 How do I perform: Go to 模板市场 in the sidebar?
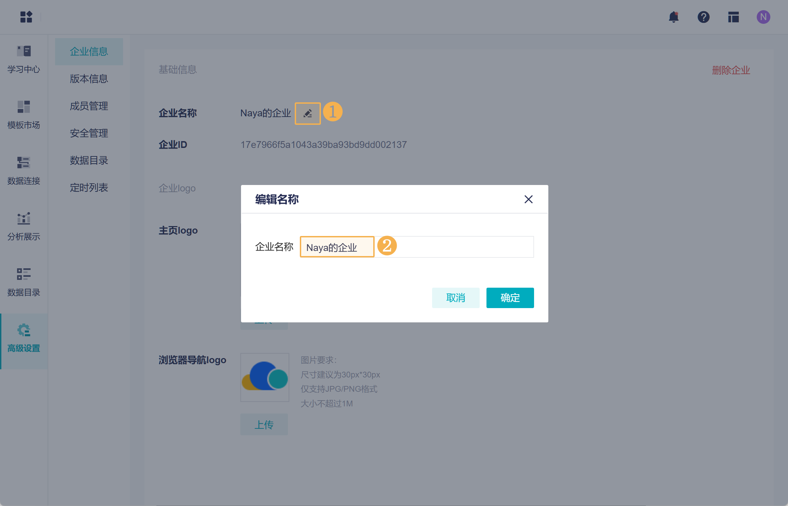pyautogui.click(x=24, y=115)
